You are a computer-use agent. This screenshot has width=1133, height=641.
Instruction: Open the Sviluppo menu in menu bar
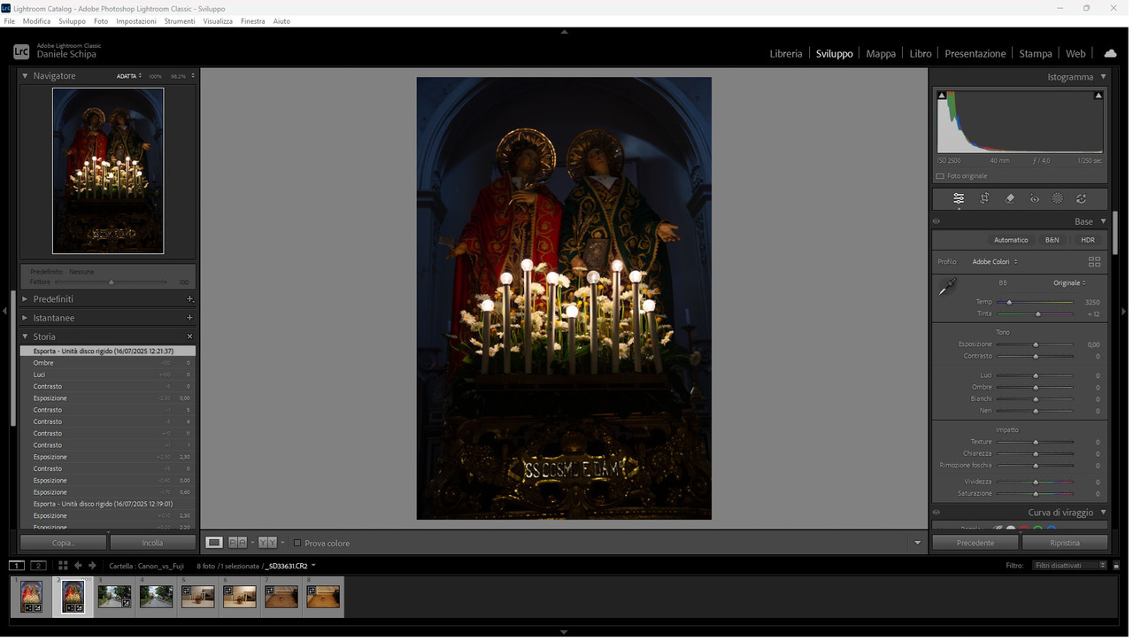(x=73, y=20)
